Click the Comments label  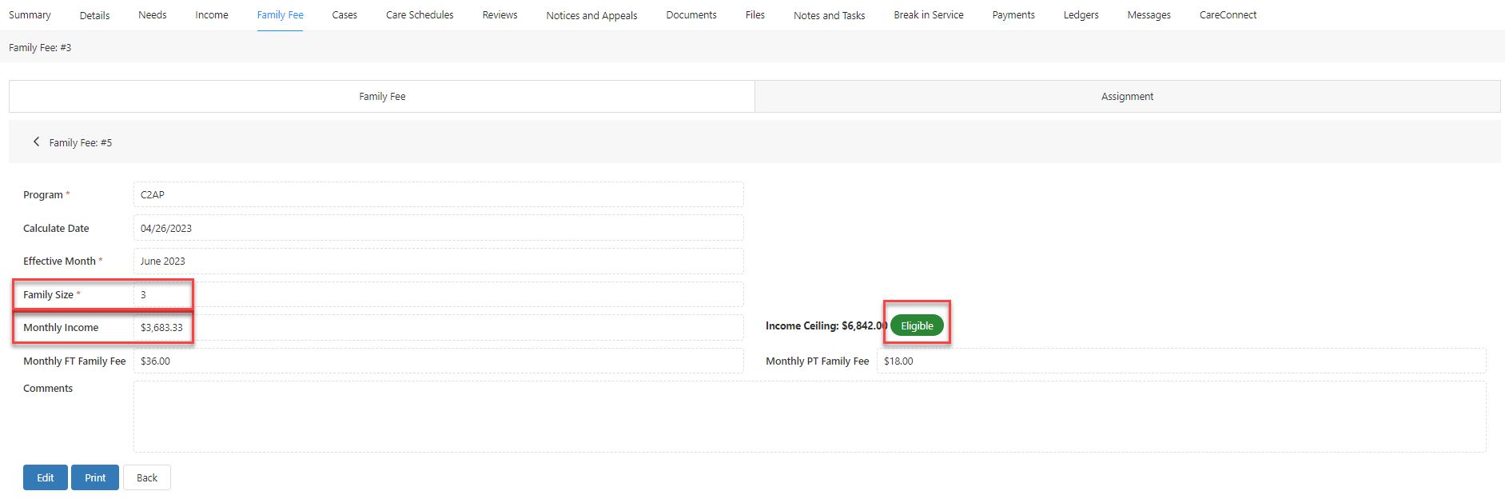point(48,388)
